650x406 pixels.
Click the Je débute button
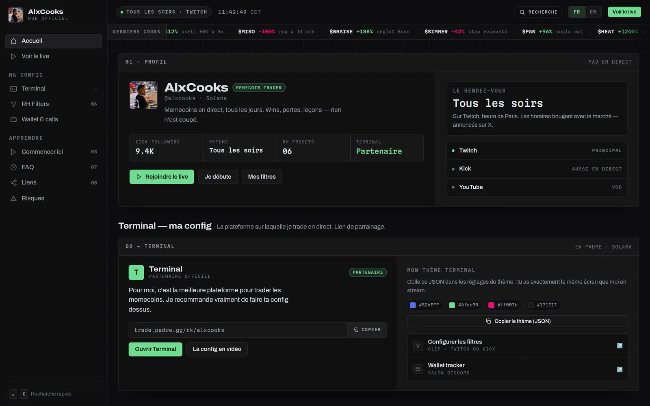[218, 177]
